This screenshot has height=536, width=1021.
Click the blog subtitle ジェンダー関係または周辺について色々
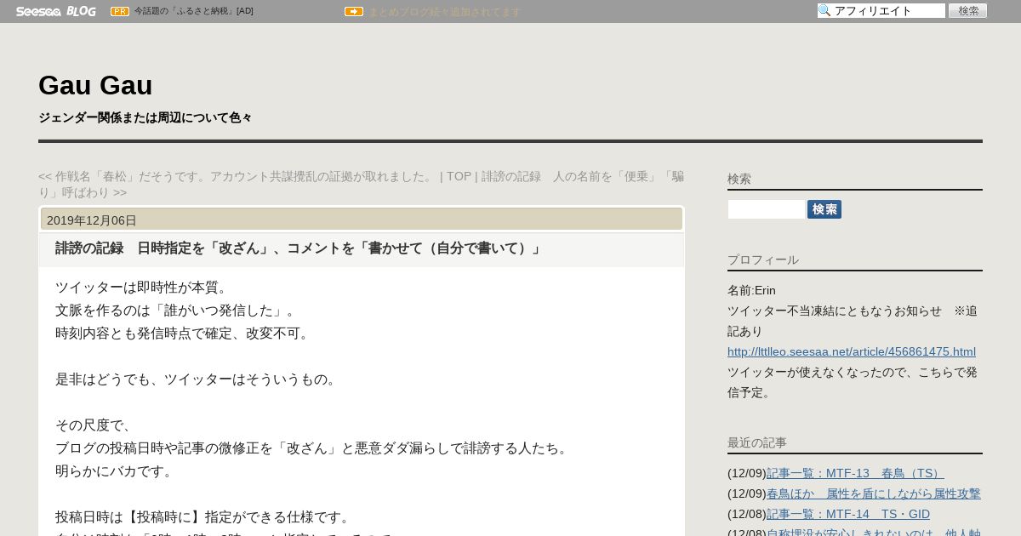pos(145,117)
